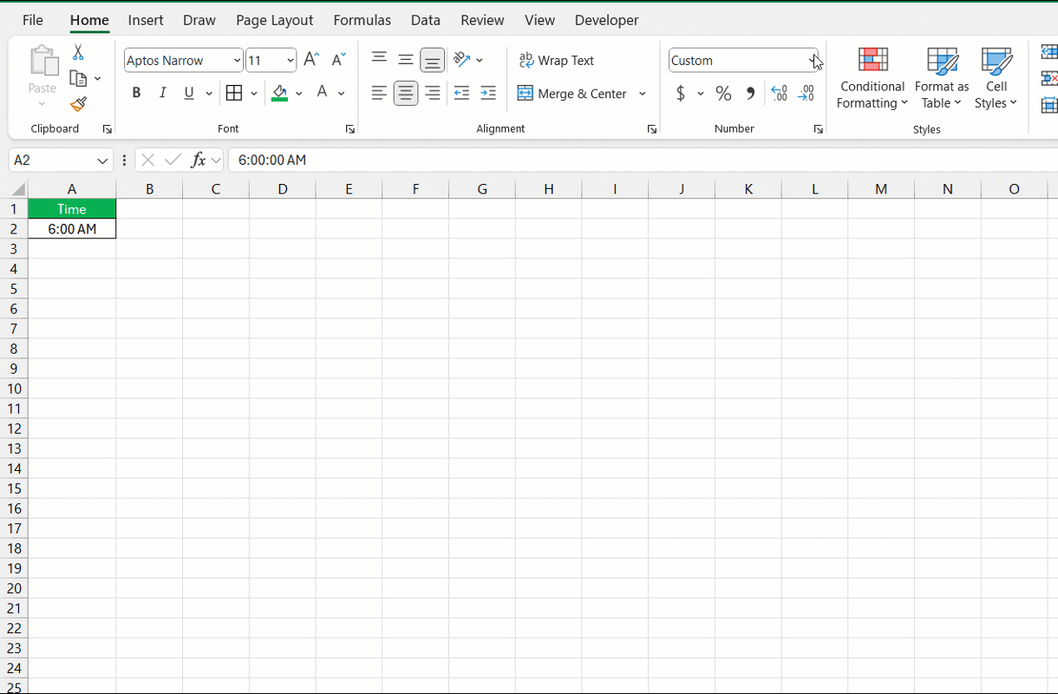Click the Borders icon
The image size is (1058, 694).
234,93
